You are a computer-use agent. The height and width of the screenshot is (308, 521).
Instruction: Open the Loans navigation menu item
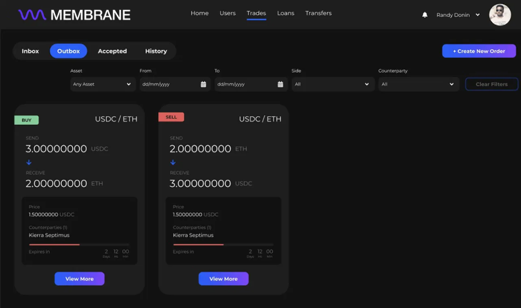pos(285,13)
